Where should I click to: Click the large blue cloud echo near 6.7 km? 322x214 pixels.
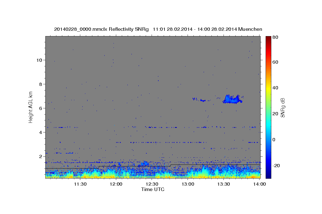[x=232, y=99]
